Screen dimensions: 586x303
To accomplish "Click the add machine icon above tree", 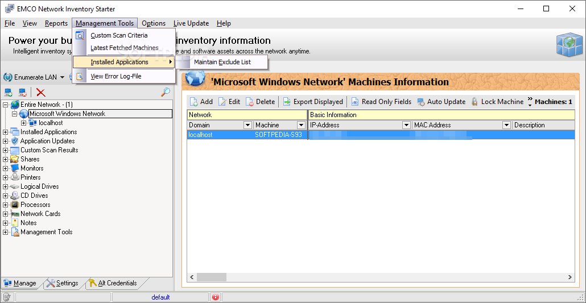I will [9, 92].
